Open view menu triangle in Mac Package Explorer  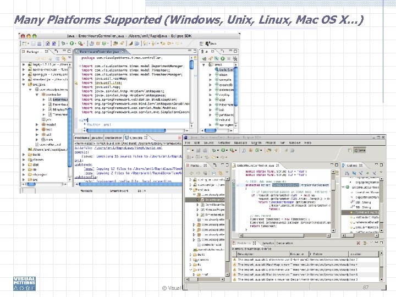click(x=69, y=58)
